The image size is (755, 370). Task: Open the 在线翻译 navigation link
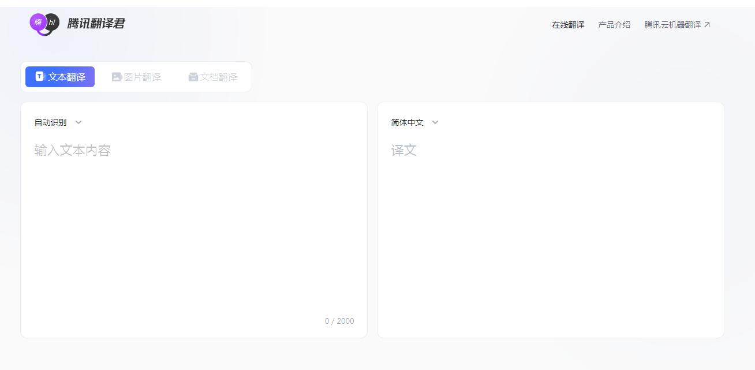567,24
